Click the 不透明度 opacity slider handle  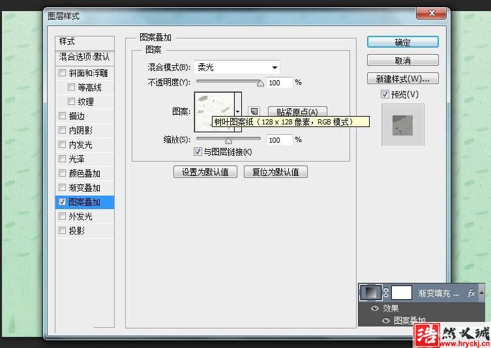coord(260,83)
